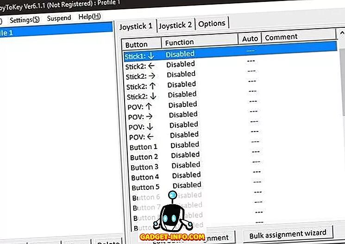
Task: Click the vertical scrollbar thumb
Action: point(342,82)
